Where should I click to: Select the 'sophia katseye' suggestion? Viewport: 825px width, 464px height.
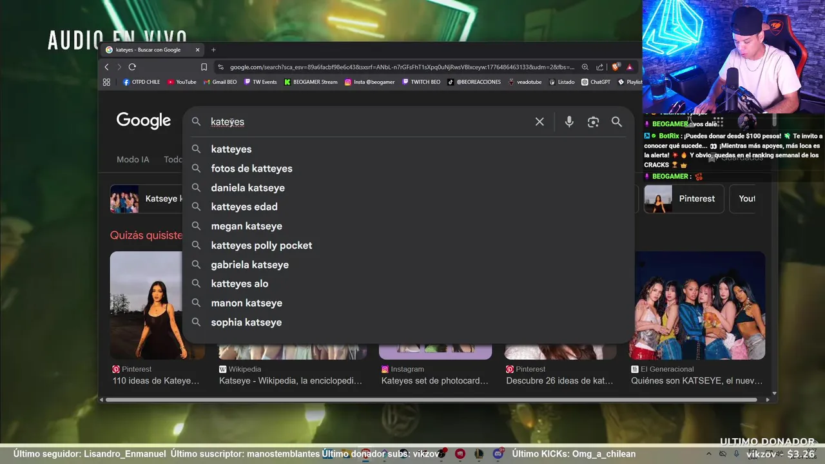pyautogui.click(x=409, y=322)
